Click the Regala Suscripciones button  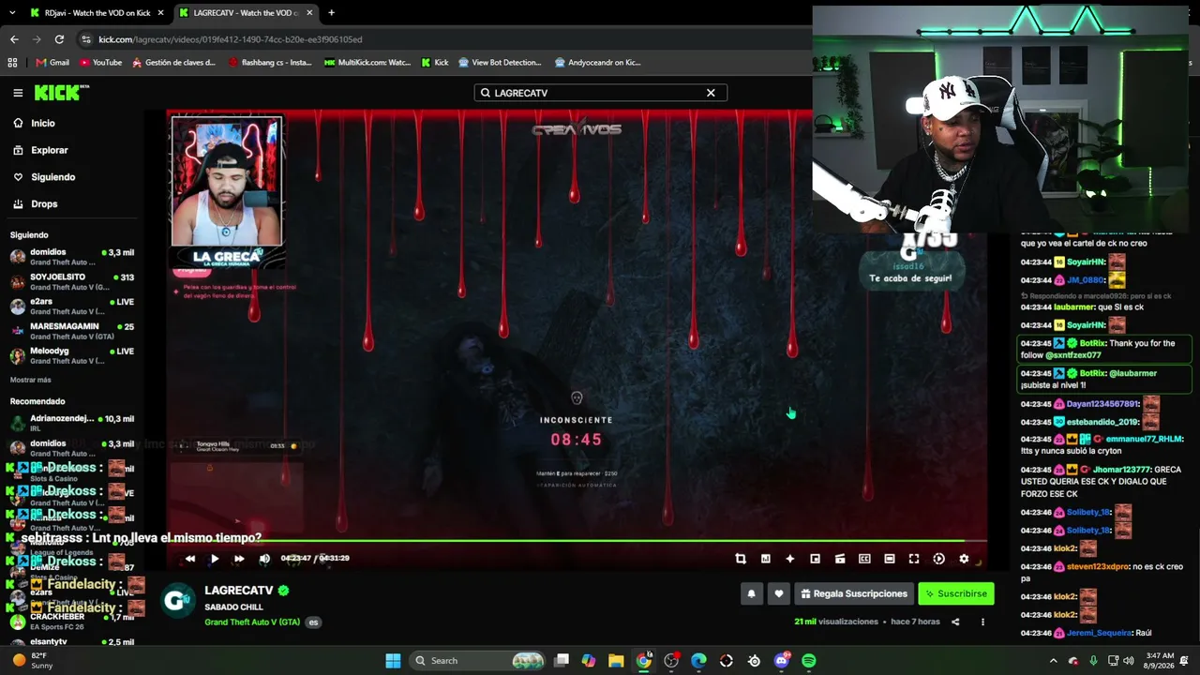[854, 593]
